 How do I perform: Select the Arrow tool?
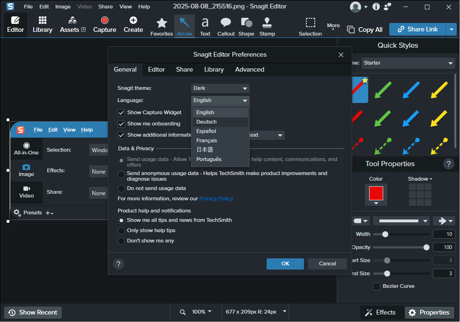click(x=185, y=26)
